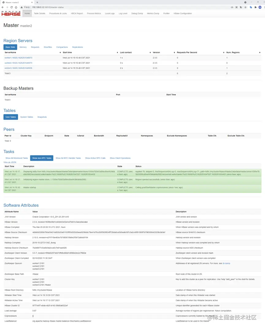Click the round dropdown icon in title bar
Image resolution: width=265 pixels, height=329 pixels.
pos(245,2)
